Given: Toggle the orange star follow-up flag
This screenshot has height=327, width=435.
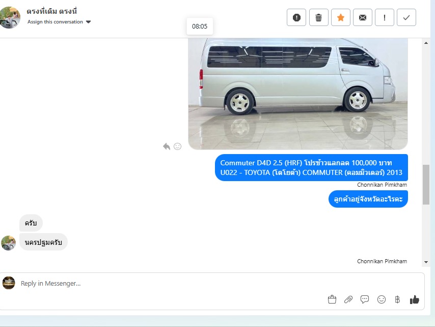Looking at the screenshot, I should coord(340,17).
